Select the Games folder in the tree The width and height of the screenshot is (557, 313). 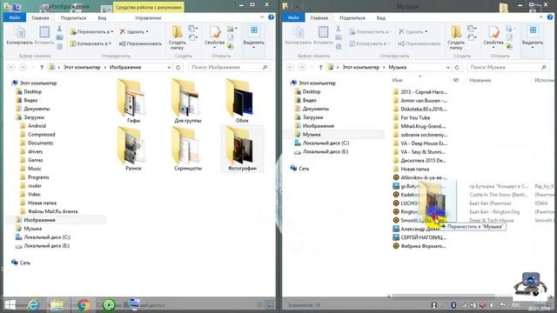pos(36,160)
